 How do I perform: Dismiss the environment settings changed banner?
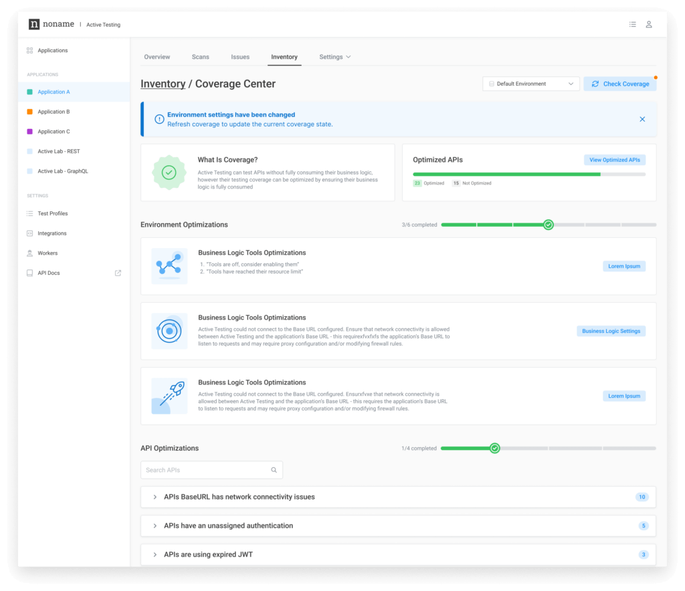642,119
